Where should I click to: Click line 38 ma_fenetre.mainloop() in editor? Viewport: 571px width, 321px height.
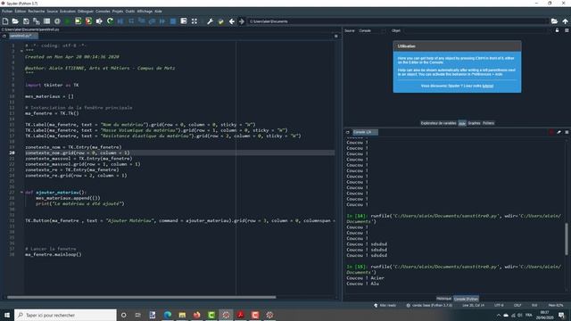[x=54, y=254]
